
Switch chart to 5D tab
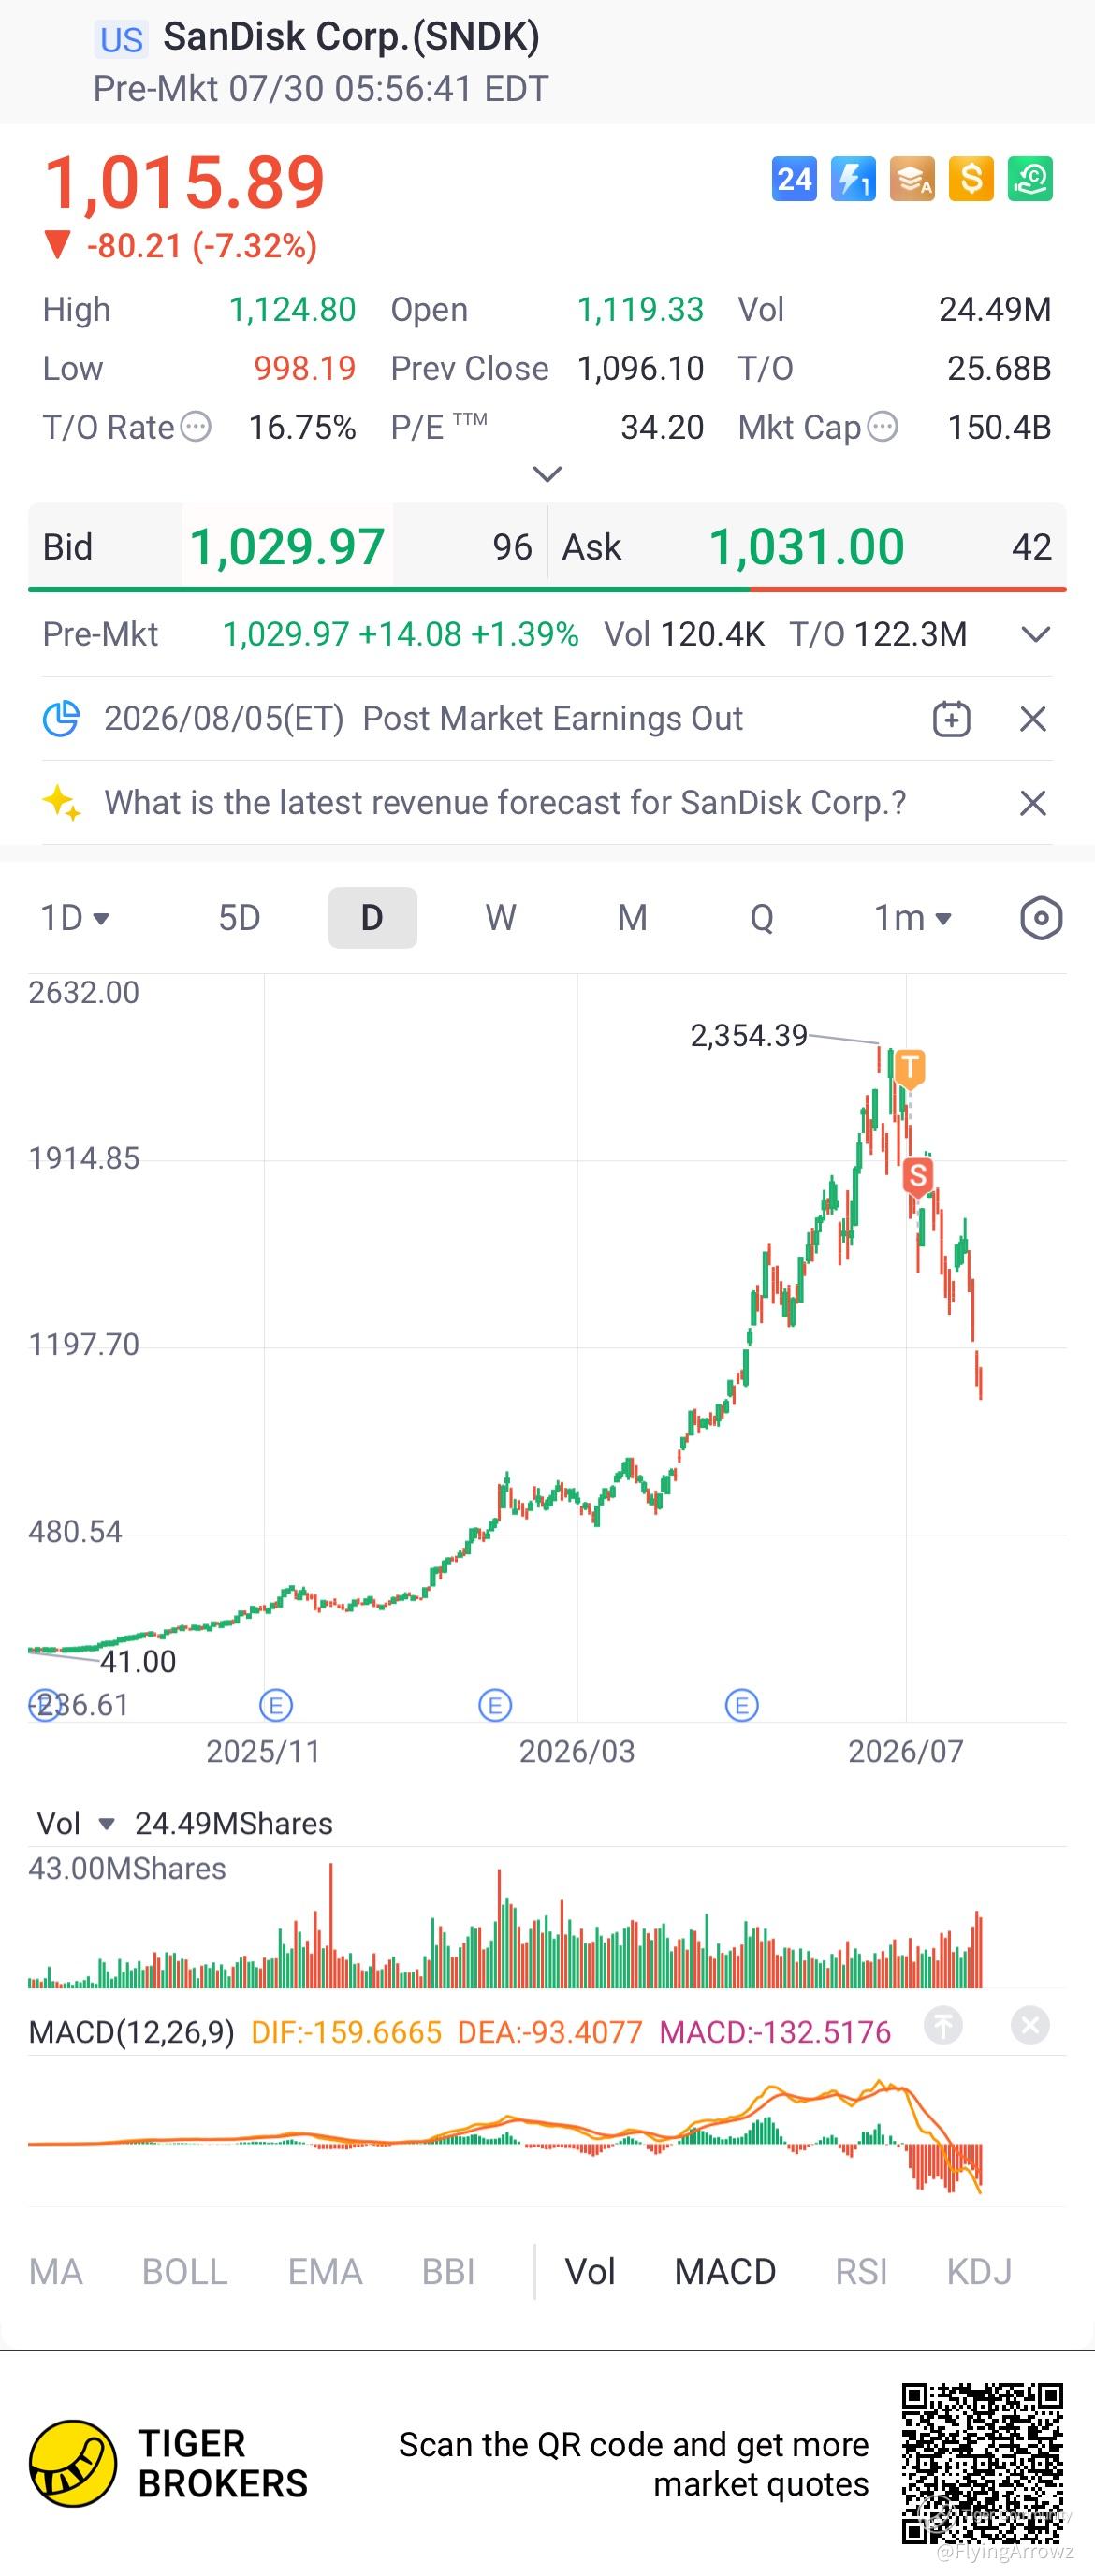240,918
